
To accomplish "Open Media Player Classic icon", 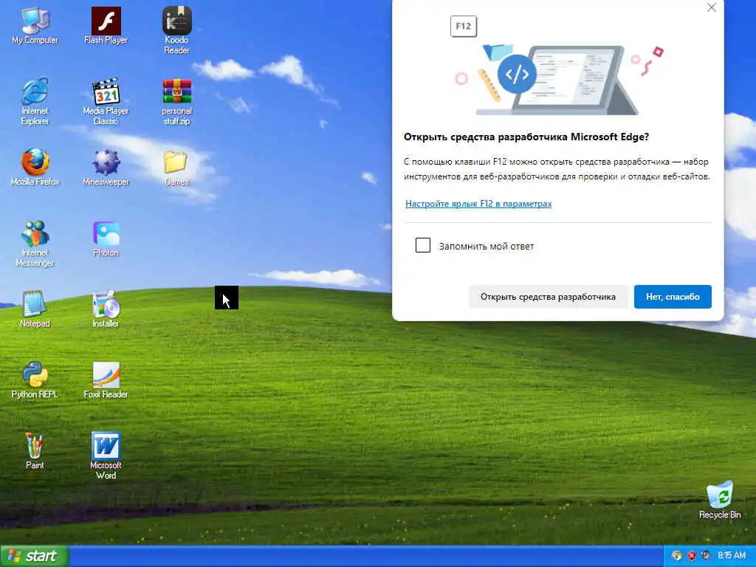I will [106, 101].
